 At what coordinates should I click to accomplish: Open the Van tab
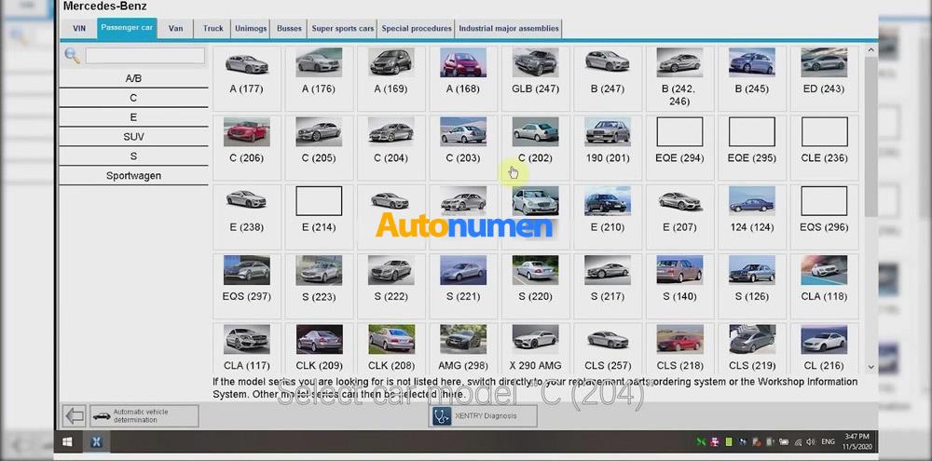pyautogui.click(x=175, y=28)
